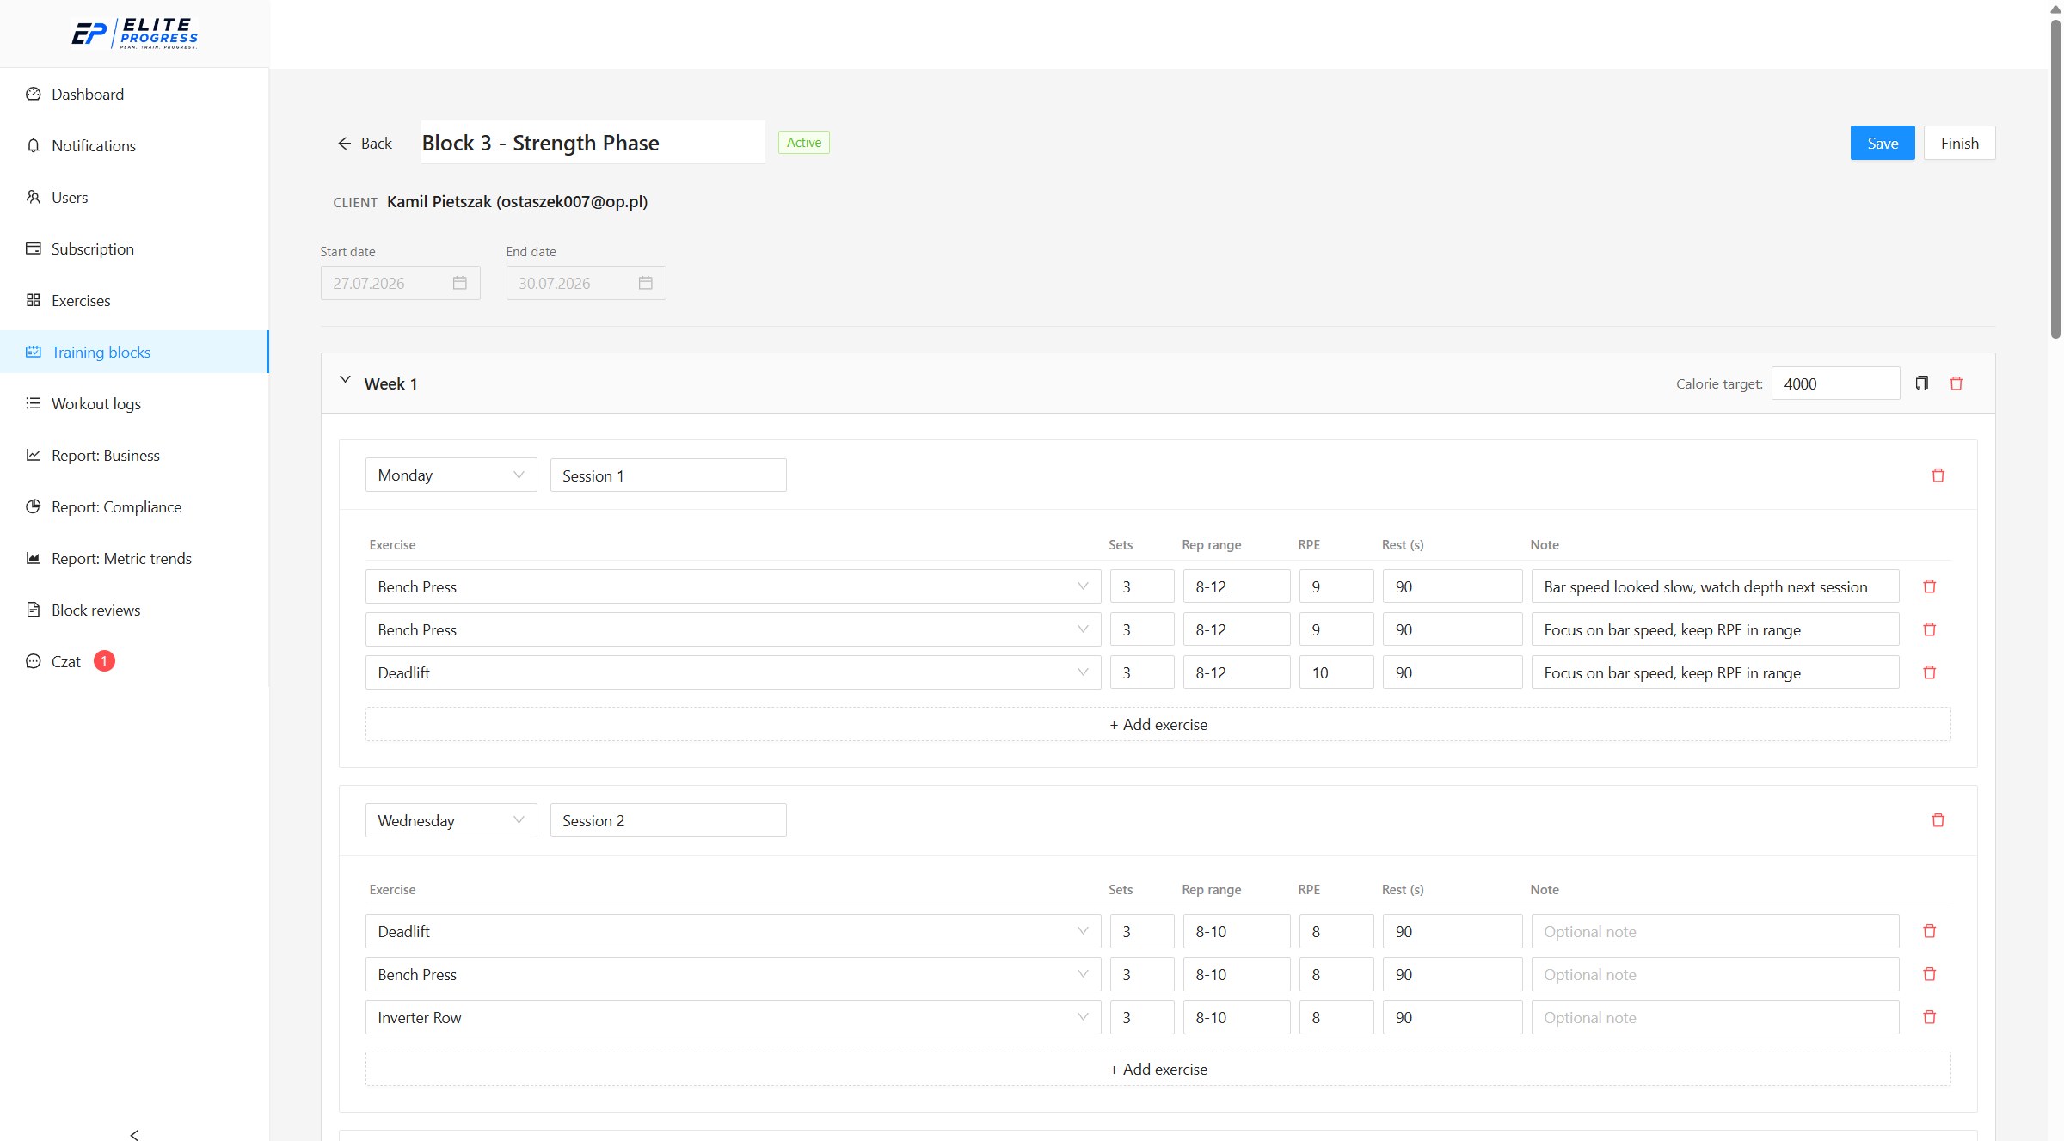Delete Monday Session 1 trash icon

coord(1938,475)
